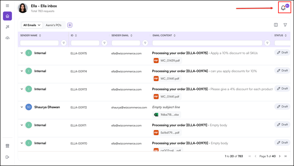Click Draft status for ELLA-00972
294x166 pixels.
click(283, 107)
